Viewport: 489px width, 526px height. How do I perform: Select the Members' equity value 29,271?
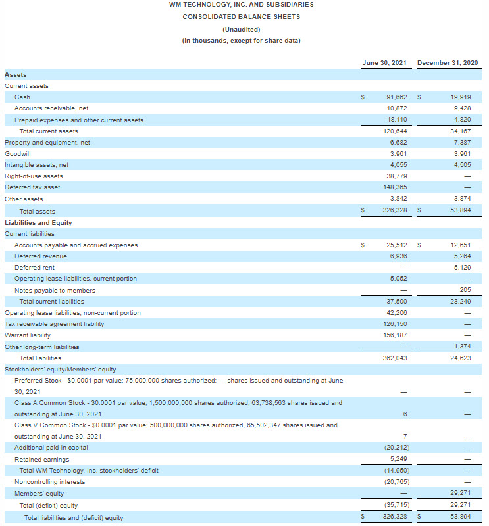click(460, 493)
